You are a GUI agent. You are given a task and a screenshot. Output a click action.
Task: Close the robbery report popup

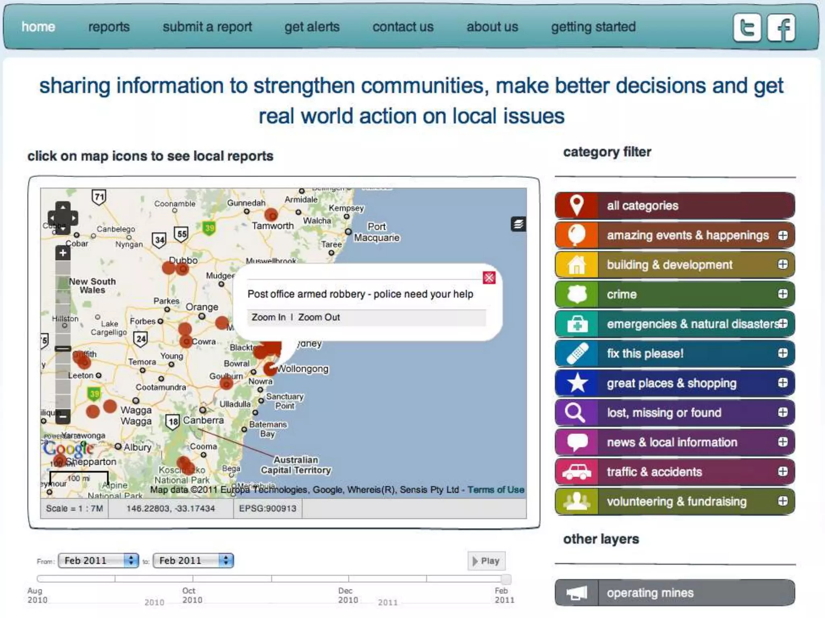click(x=489, y=278)
